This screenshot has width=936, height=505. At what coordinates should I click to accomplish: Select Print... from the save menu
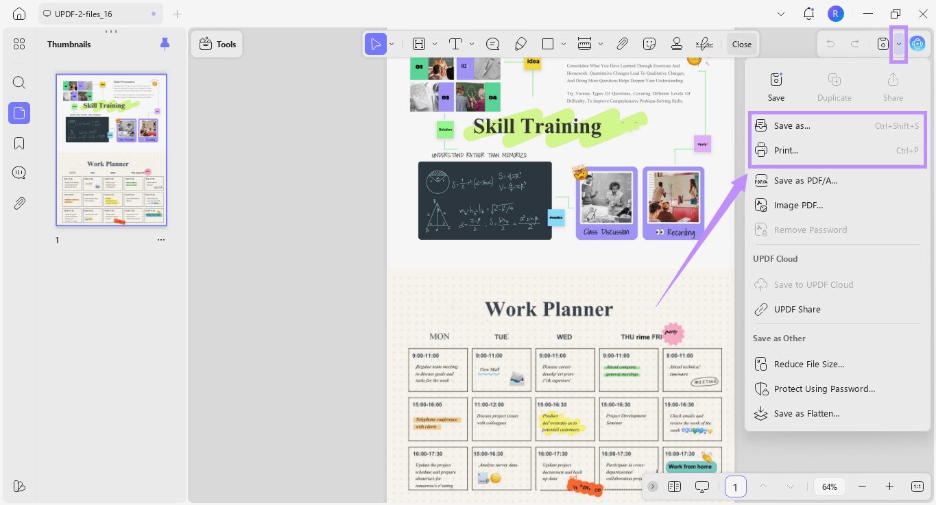(785, 150)
